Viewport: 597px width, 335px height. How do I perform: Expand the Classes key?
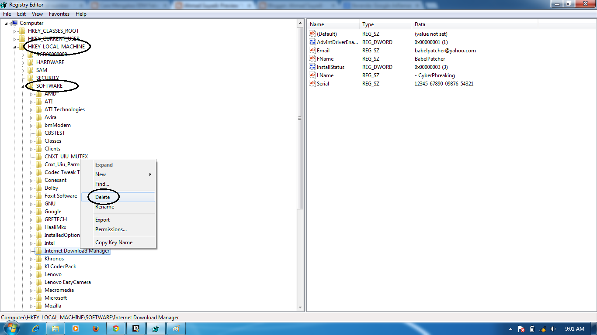tap(31, 141)
